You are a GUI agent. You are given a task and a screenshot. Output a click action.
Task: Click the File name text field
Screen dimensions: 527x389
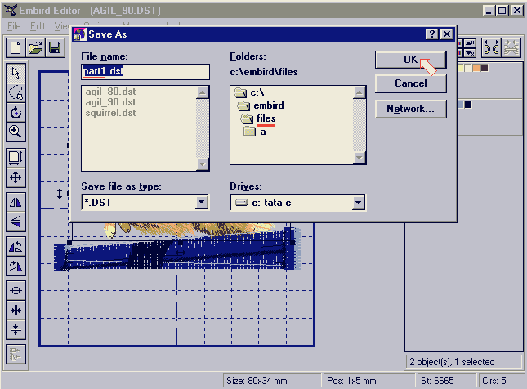(x=145, y=70)
